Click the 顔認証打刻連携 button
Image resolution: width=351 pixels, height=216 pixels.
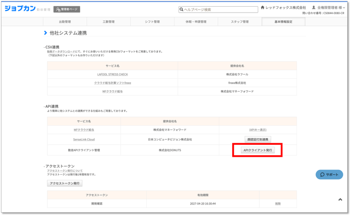[258, 139]
